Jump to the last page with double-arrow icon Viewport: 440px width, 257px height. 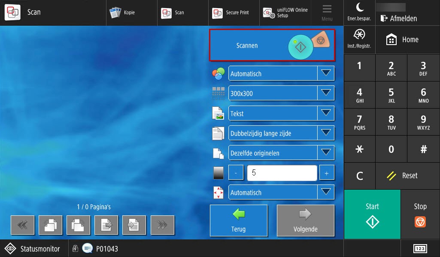click(x=162, y=225)
